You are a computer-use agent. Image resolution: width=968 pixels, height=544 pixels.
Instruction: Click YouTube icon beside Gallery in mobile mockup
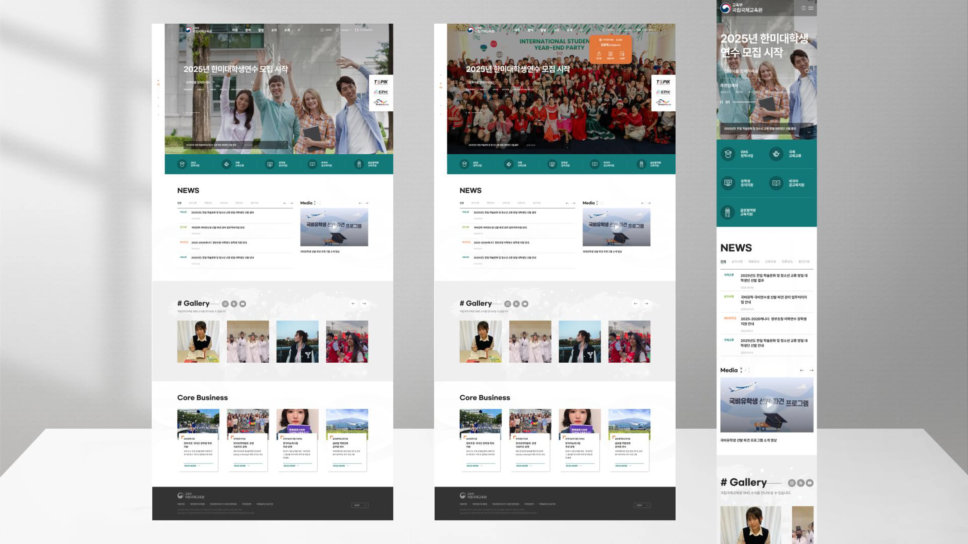(810, 483)
